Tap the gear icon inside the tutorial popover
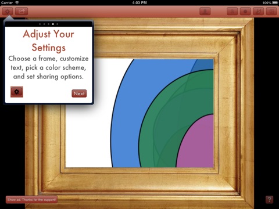This screenshot has height=209, width=279. pos(17,92)
